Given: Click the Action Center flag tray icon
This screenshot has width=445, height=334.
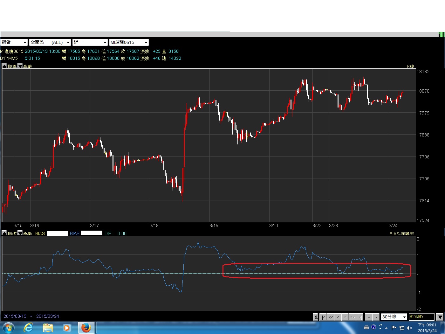Looking at the screenshot, I should click(x=394, y=328).
